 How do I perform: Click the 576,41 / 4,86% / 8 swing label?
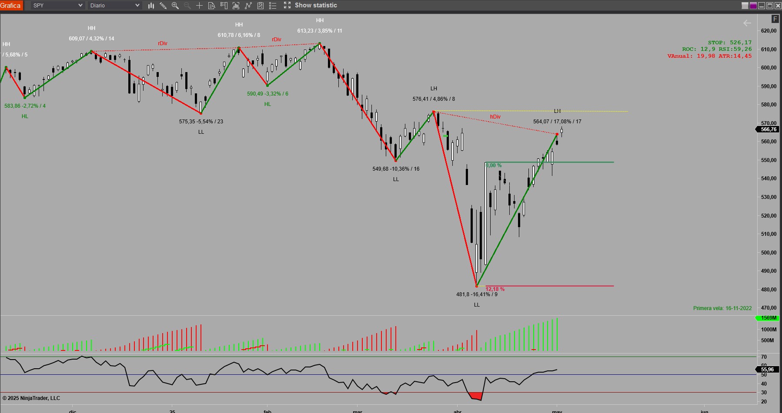coord(434,99)
